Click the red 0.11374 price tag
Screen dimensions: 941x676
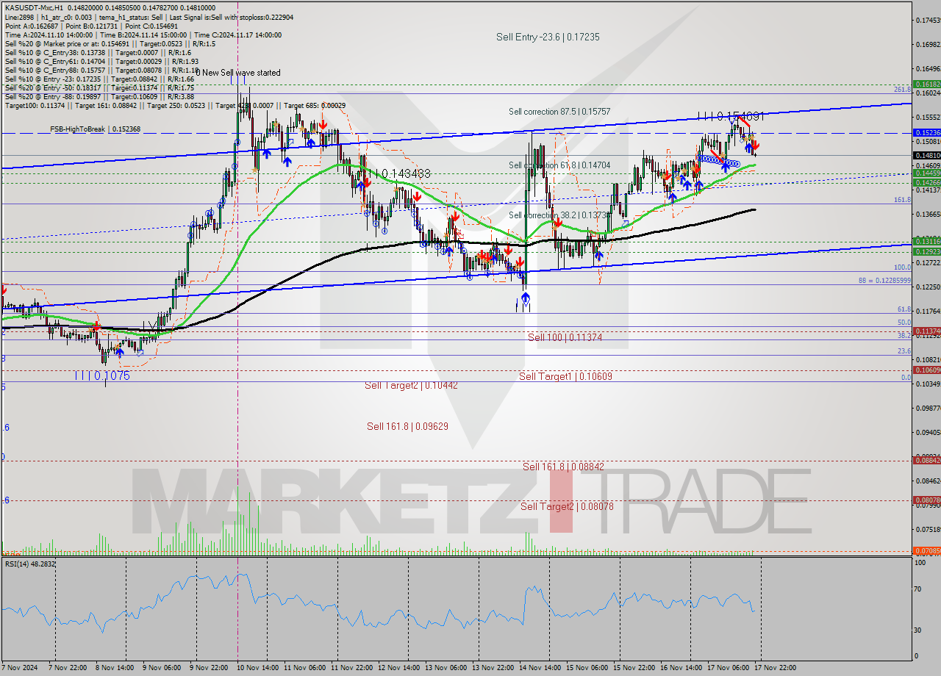point(926,331)
